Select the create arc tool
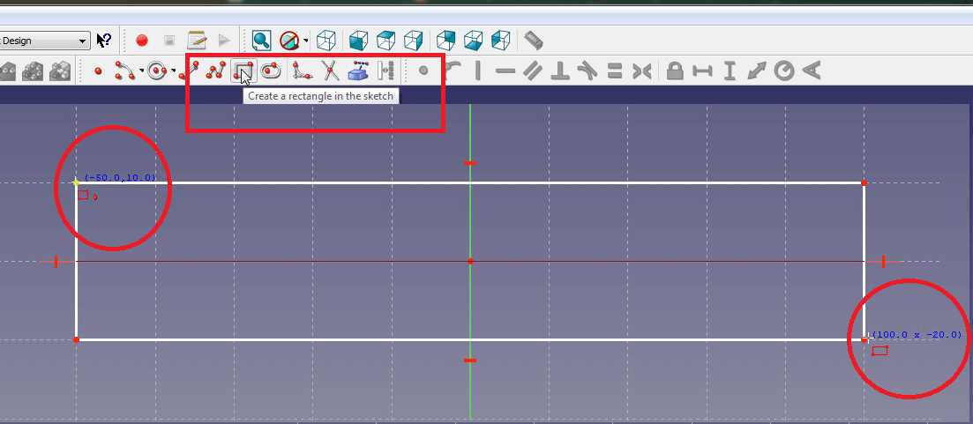This screenshot has width=973, height=424. click(125, 71)
